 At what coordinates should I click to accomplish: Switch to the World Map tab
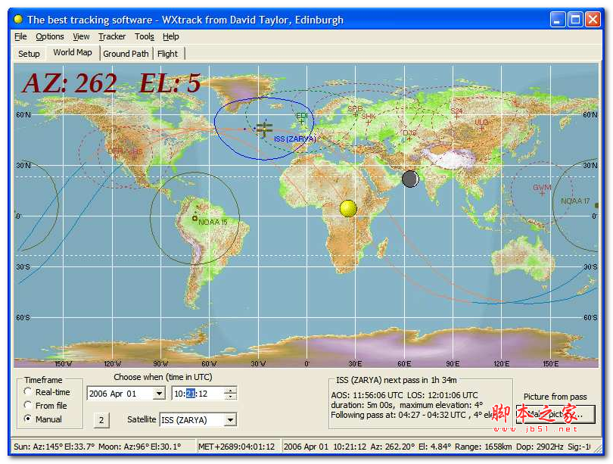73,52
